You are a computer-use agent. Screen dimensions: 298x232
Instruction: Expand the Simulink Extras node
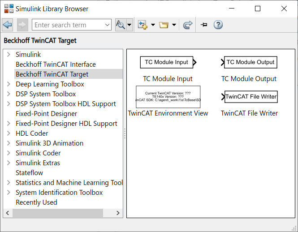[9, 163]
